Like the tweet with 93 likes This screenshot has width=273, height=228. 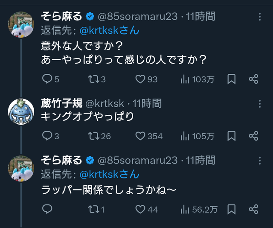pos(141,79)
